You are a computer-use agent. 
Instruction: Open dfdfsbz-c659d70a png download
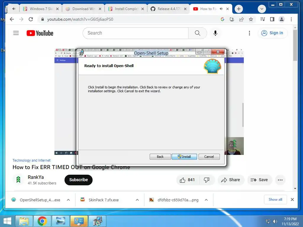pyautogui.click(x=174, y=200)
